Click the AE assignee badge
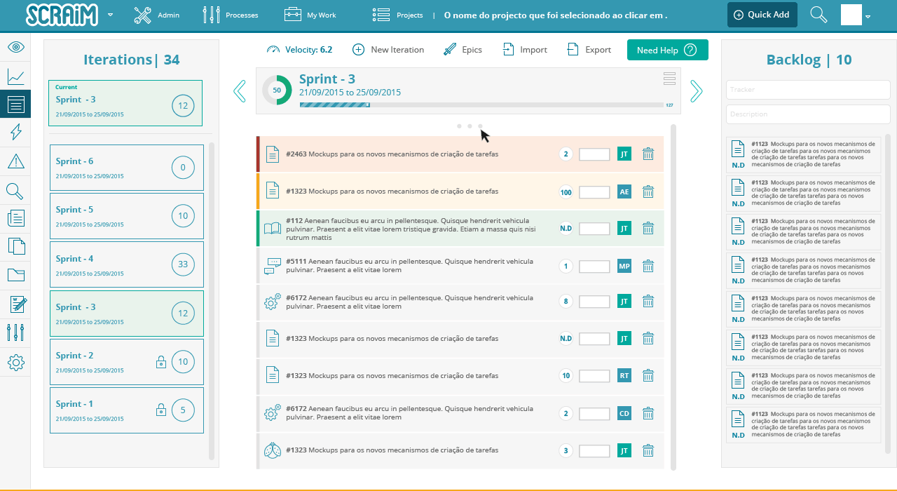This screenshot has width=897, height=491. pyautogui.click(x=624, y=191)
